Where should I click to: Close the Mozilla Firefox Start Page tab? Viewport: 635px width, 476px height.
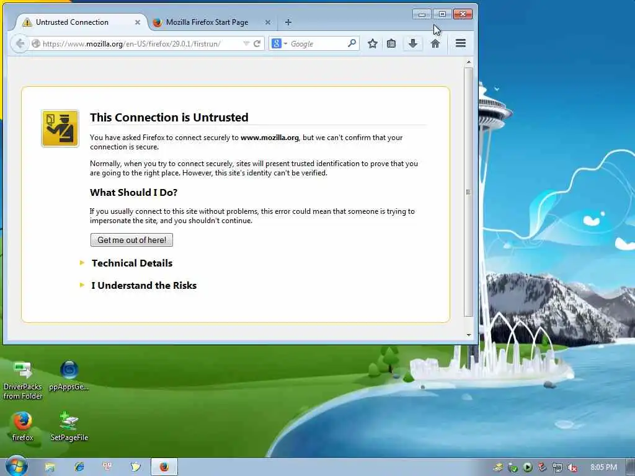(268, 22)
